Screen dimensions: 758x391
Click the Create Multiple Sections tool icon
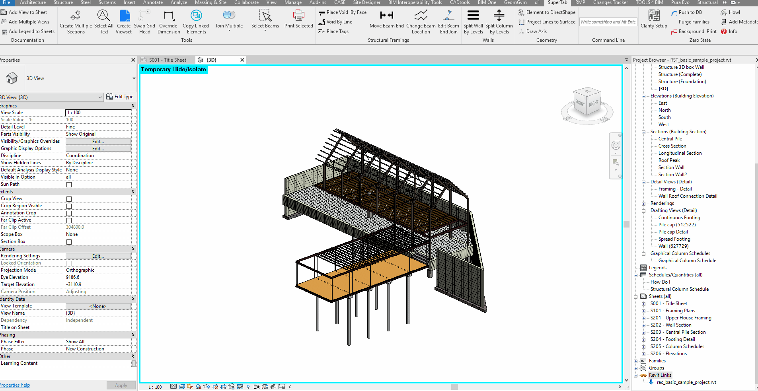tap(76, 16)
